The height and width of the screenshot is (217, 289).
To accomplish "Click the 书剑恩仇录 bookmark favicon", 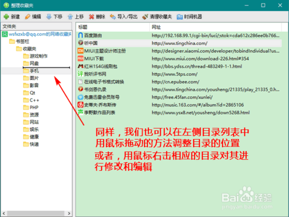I will click(80, 89).
